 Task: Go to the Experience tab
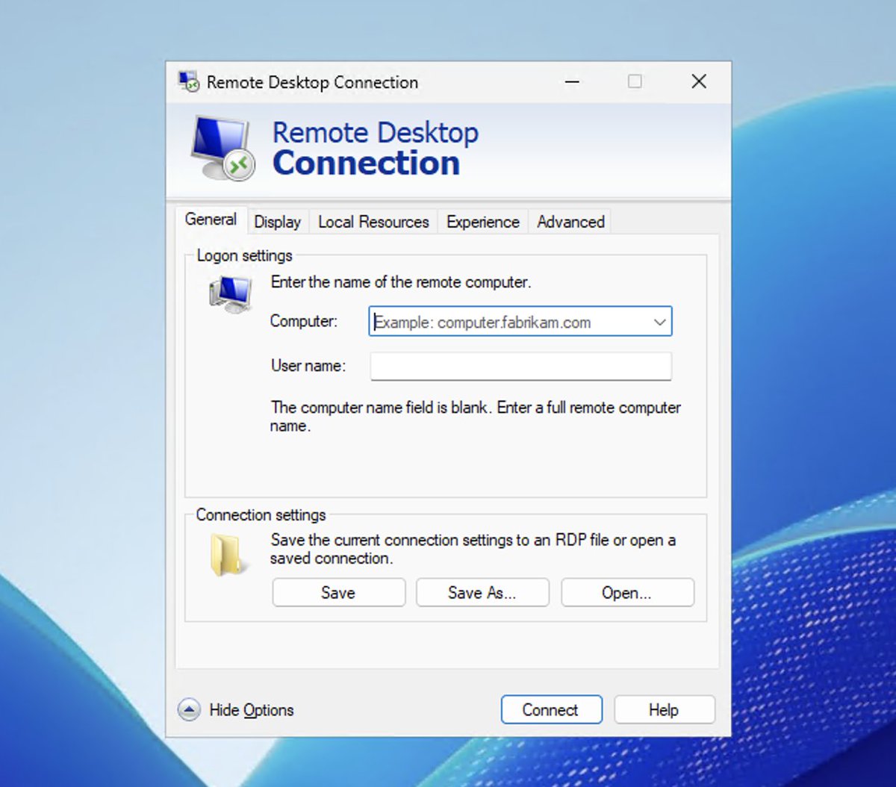tap(482, 222)
